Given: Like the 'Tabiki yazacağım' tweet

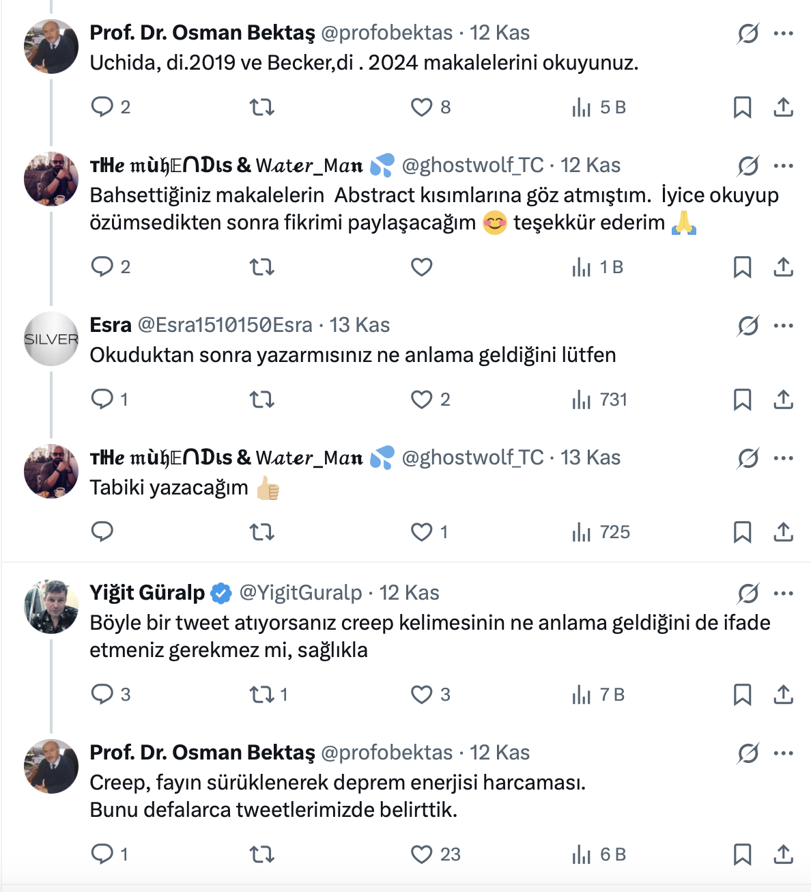Looking at the screenshot, I should pyautogui.click(x=422, y=532).
